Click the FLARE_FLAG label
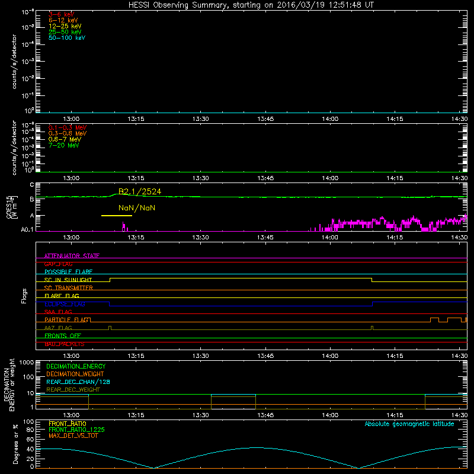Viewport: 474px width, 474px height. tap(62, 296)
